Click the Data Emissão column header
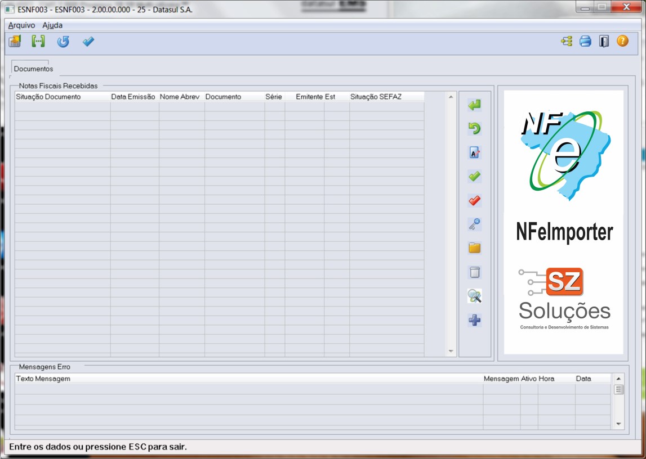This screenshot has width=646, height=459. click(x=134, y=97)
